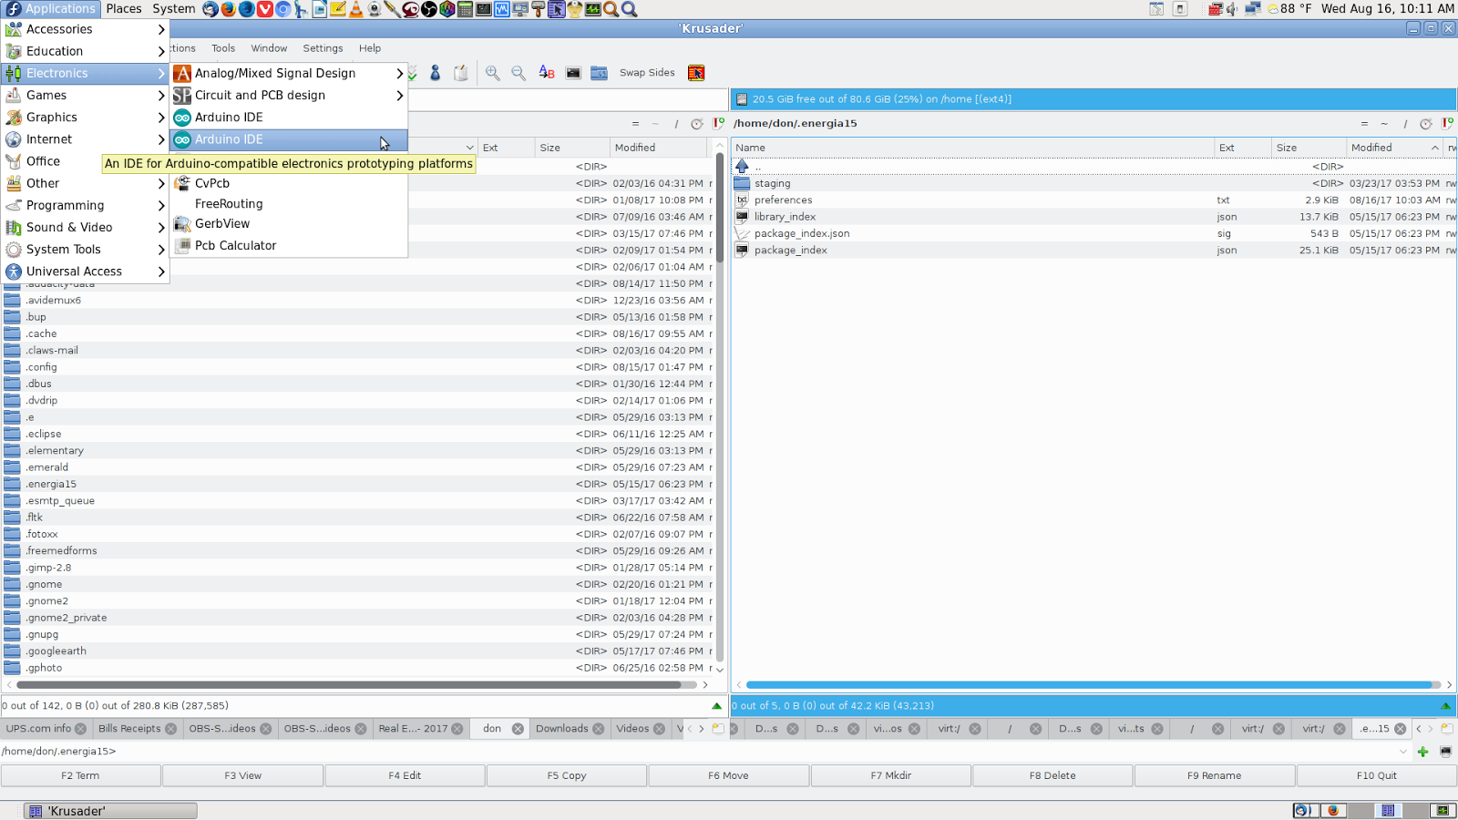This screenshot has width=1458, height=820.
Task: Click the Swap Sides button
Action: 647,73
